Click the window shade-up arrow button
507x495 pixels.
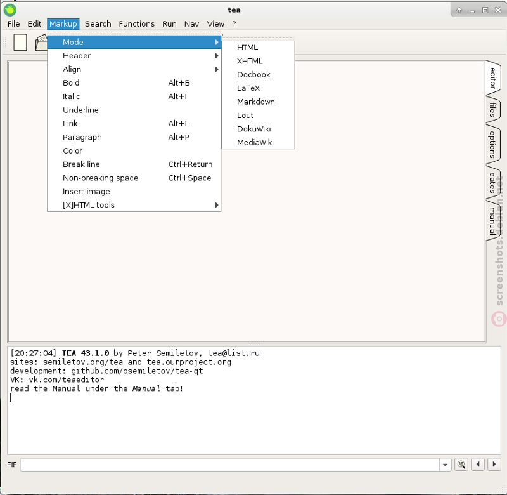(x=459, y=10)
